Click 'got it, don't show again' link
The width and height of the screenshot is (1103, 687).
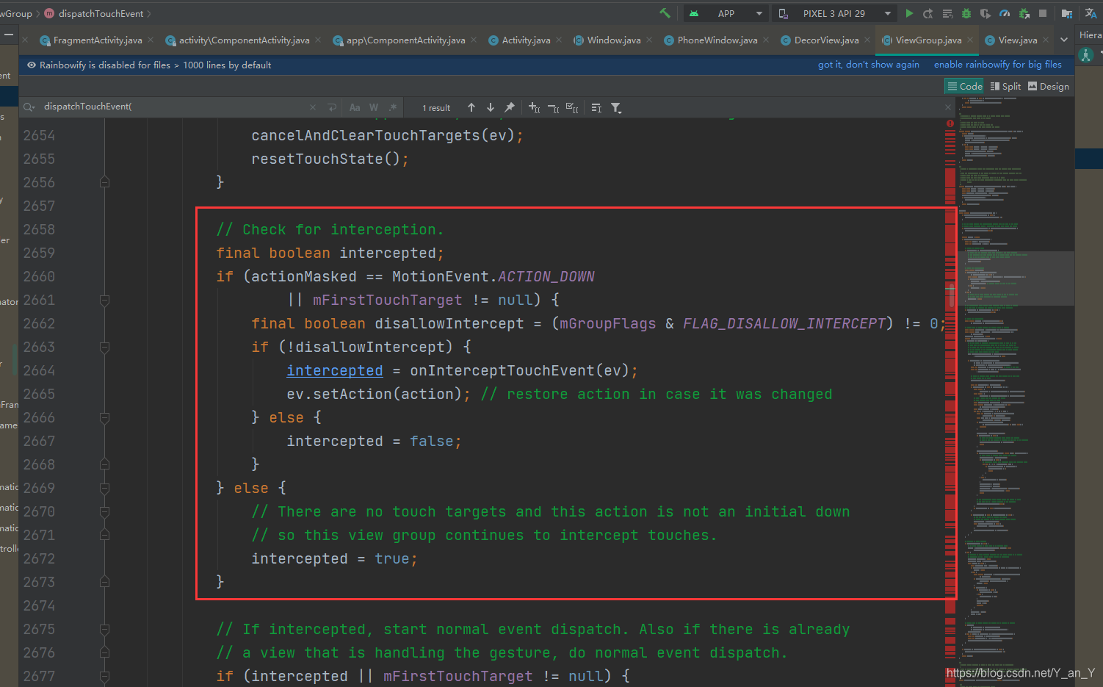coord(869,65)
